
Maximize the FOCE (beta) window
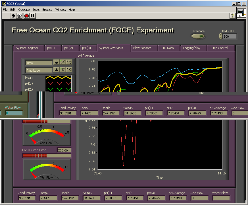239,4
